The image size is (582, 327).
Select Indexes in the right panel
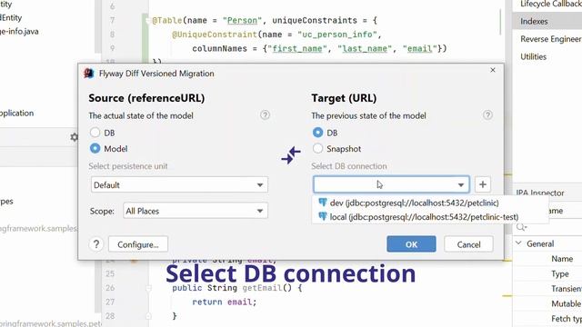coord(547,21)
